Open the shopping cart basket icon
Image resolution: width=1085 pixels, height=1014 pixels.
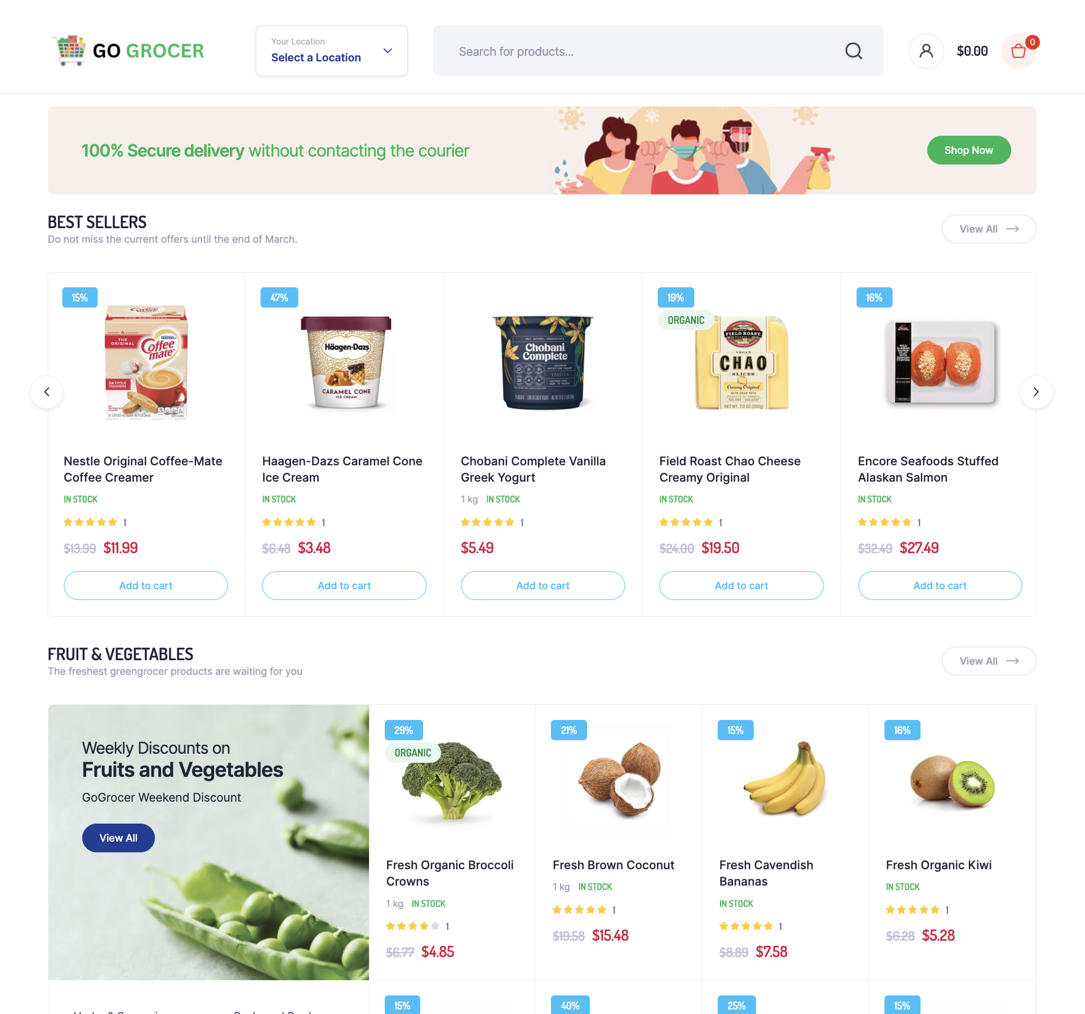pos(1019,51)
